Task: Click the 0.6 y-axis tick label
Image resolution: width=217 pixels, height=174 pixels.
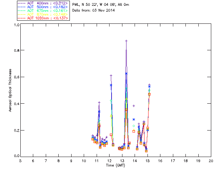Action: point(17,77)
